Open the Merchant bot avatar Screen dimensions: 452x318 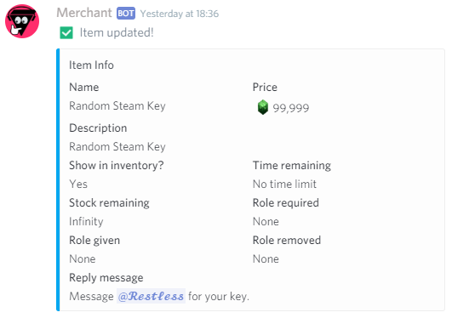click(22, 21)
